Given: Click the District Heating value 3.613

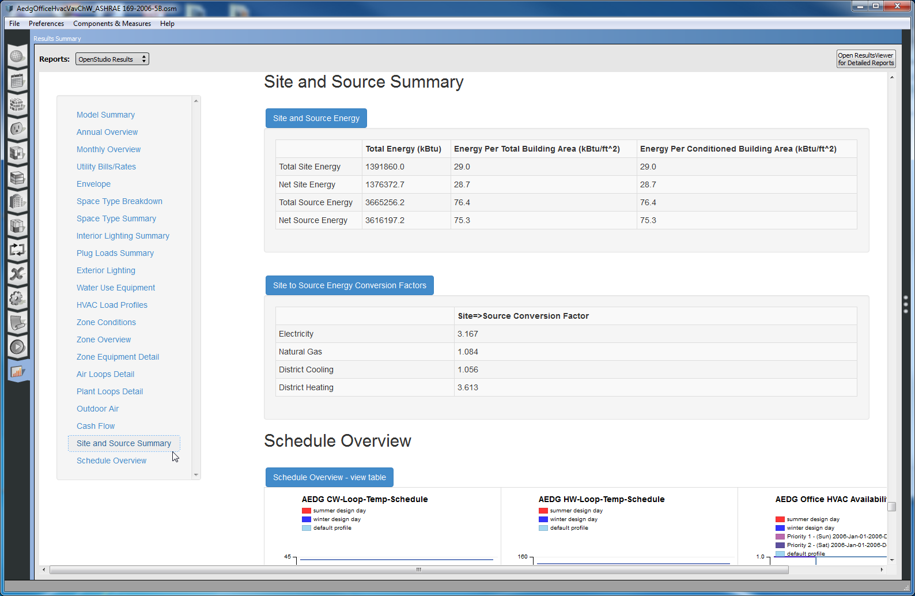Looking at the screenshot, I should pyautogui.click(x=468, y=387).
